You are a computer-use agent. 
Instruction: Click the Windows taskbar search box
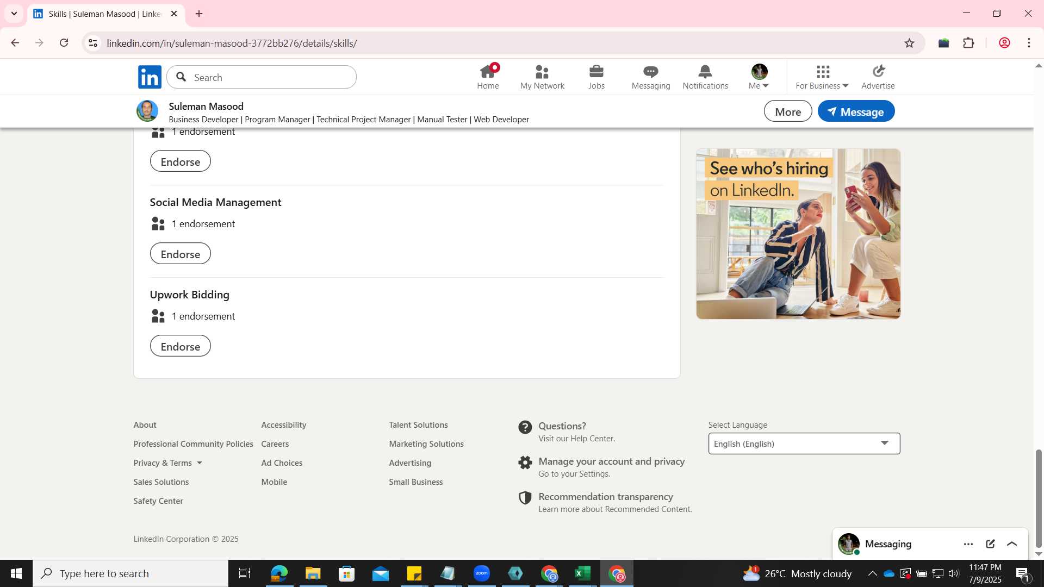click(x=130, y=573)
